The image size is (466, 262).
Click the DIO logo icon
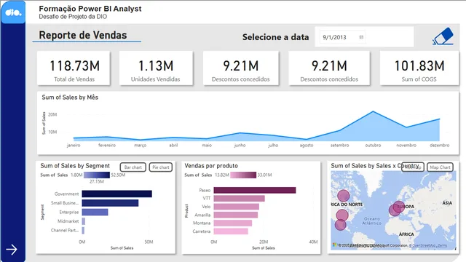pyautogui.click(x=13, y=12)
